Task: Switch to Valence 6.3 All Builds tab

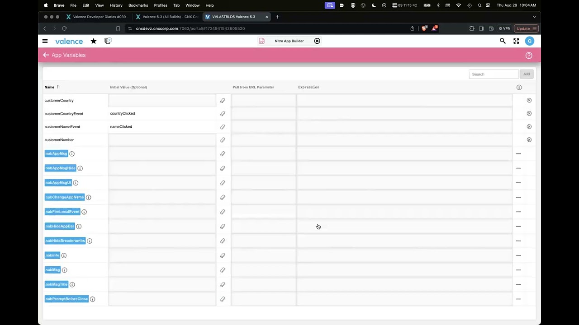Action: (x=166, y=17)
